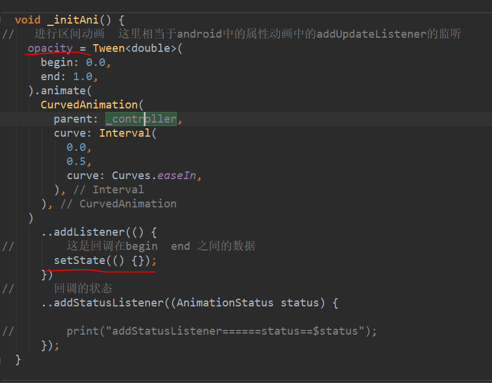Click the function name _initAni
Screen dimensions: 492x383
[66, 19]
